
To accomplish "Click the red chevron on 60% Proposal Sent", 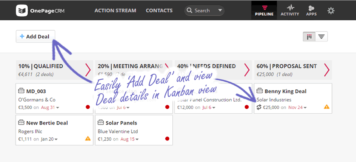I will (327, 70).
